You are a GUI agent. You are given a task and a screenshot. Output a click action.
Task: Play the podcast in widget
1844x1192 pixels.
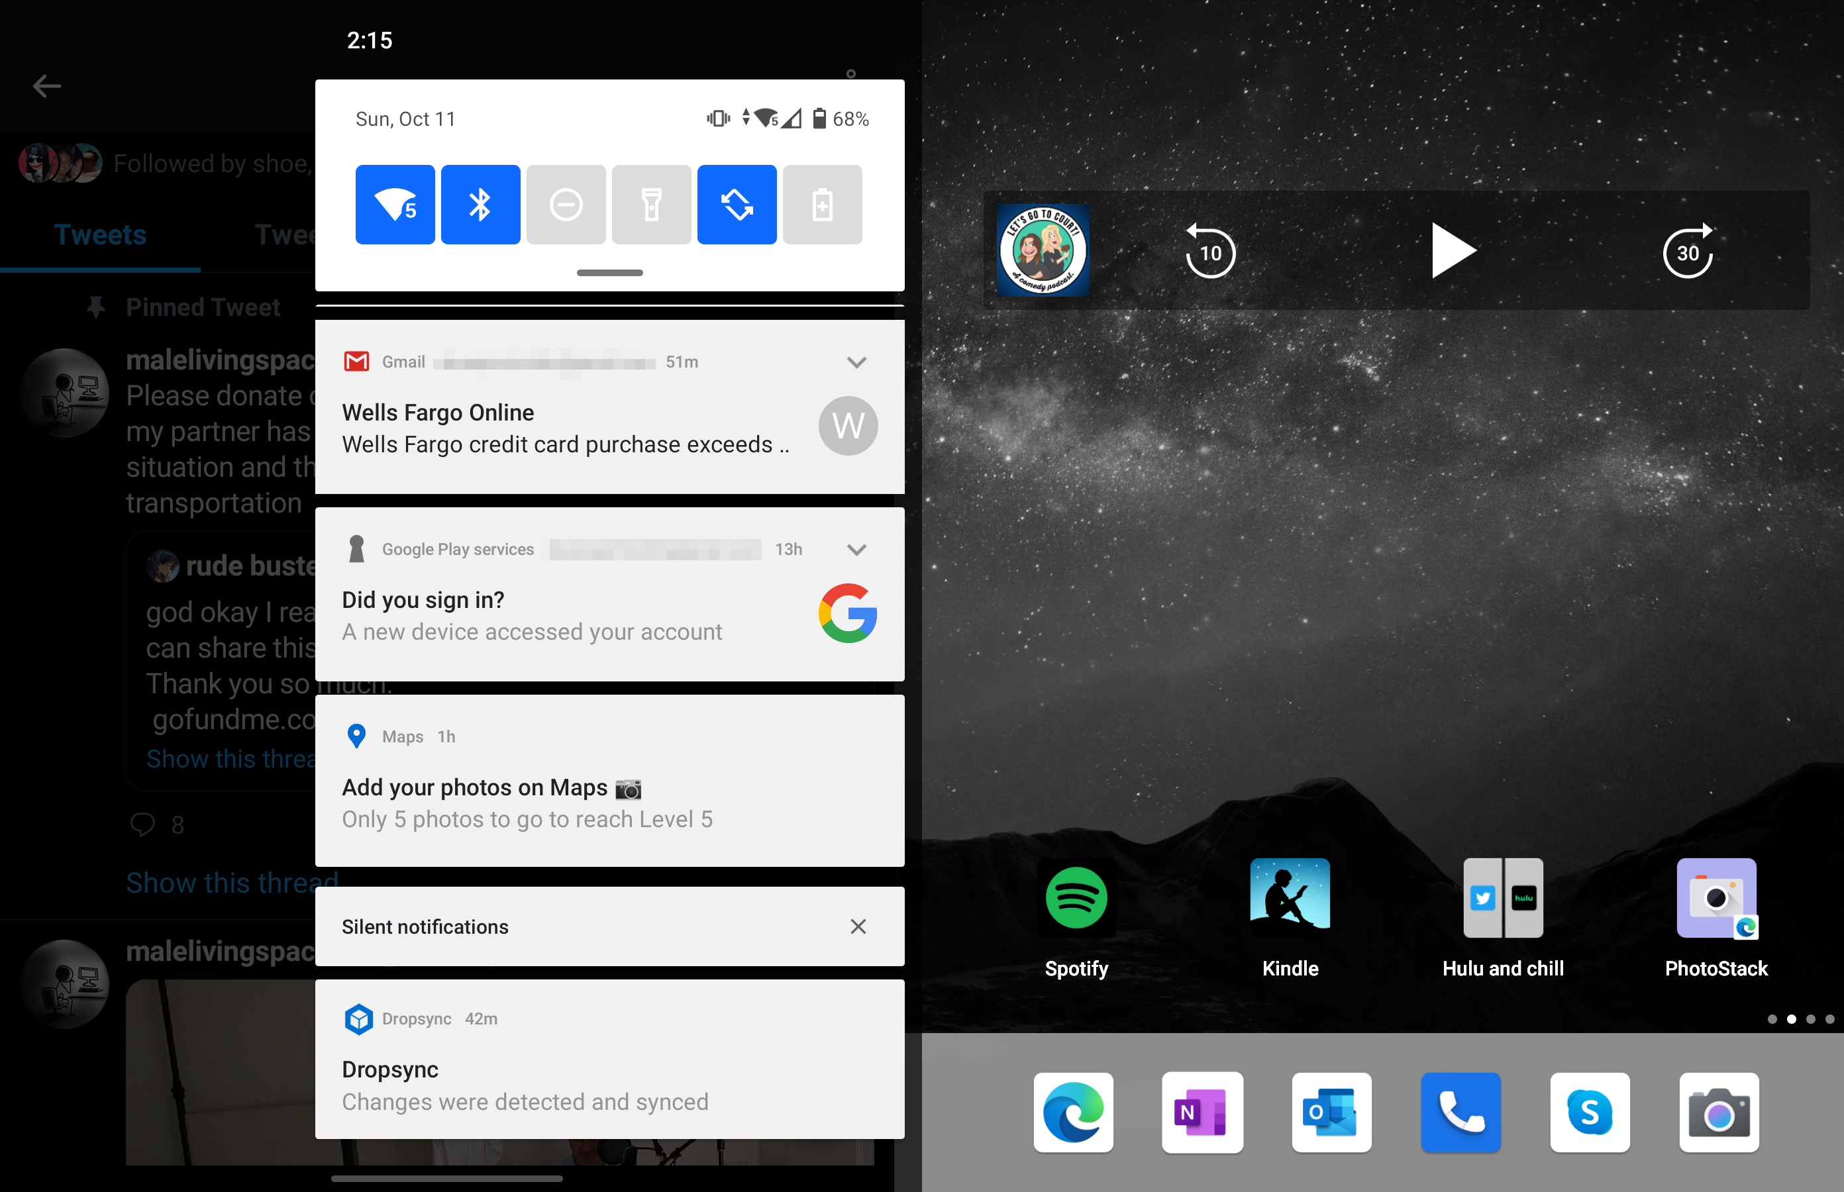tap(1453, 251)
